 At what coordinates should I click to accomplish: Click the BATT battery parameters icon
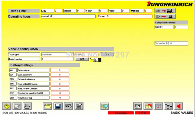click(x=68, y=106)
